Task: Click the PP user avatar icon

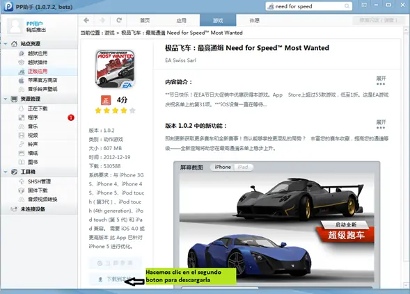Action: 15,26
